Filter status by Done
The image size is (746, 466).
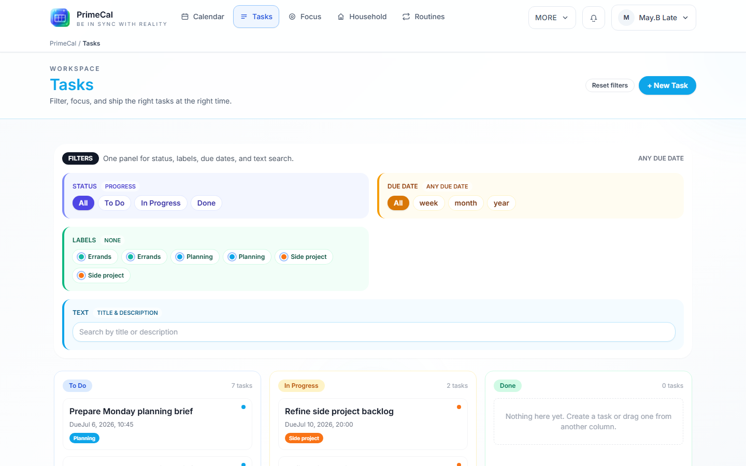[206, 203]
